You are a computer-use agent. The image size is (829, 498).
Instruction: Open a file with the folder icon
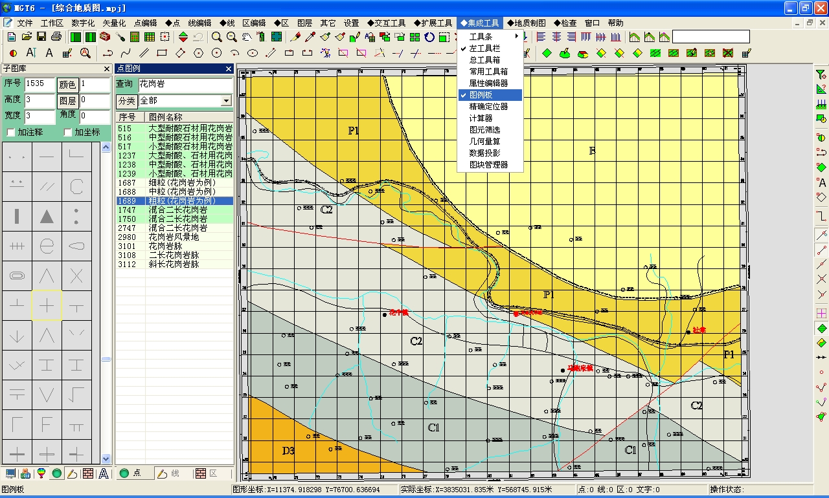pyautogui.click(x=27, y=37)
